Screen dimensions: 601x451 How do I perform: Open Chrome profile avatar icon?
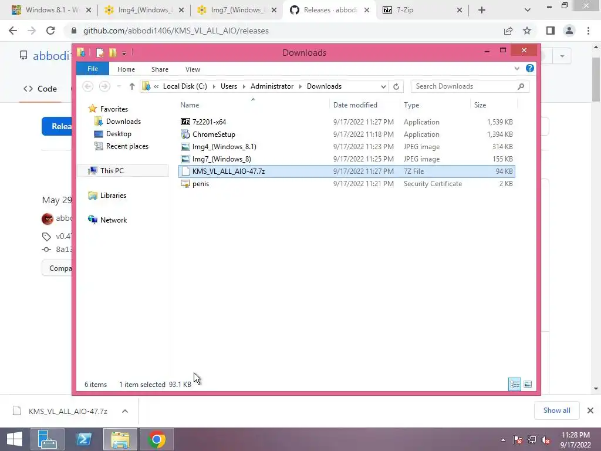pyautogui.click(x=569, y=31)
